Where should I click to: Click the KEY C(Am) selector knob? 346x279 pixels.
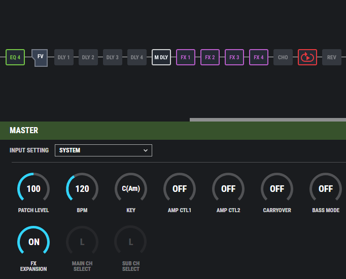coord(131,188)
